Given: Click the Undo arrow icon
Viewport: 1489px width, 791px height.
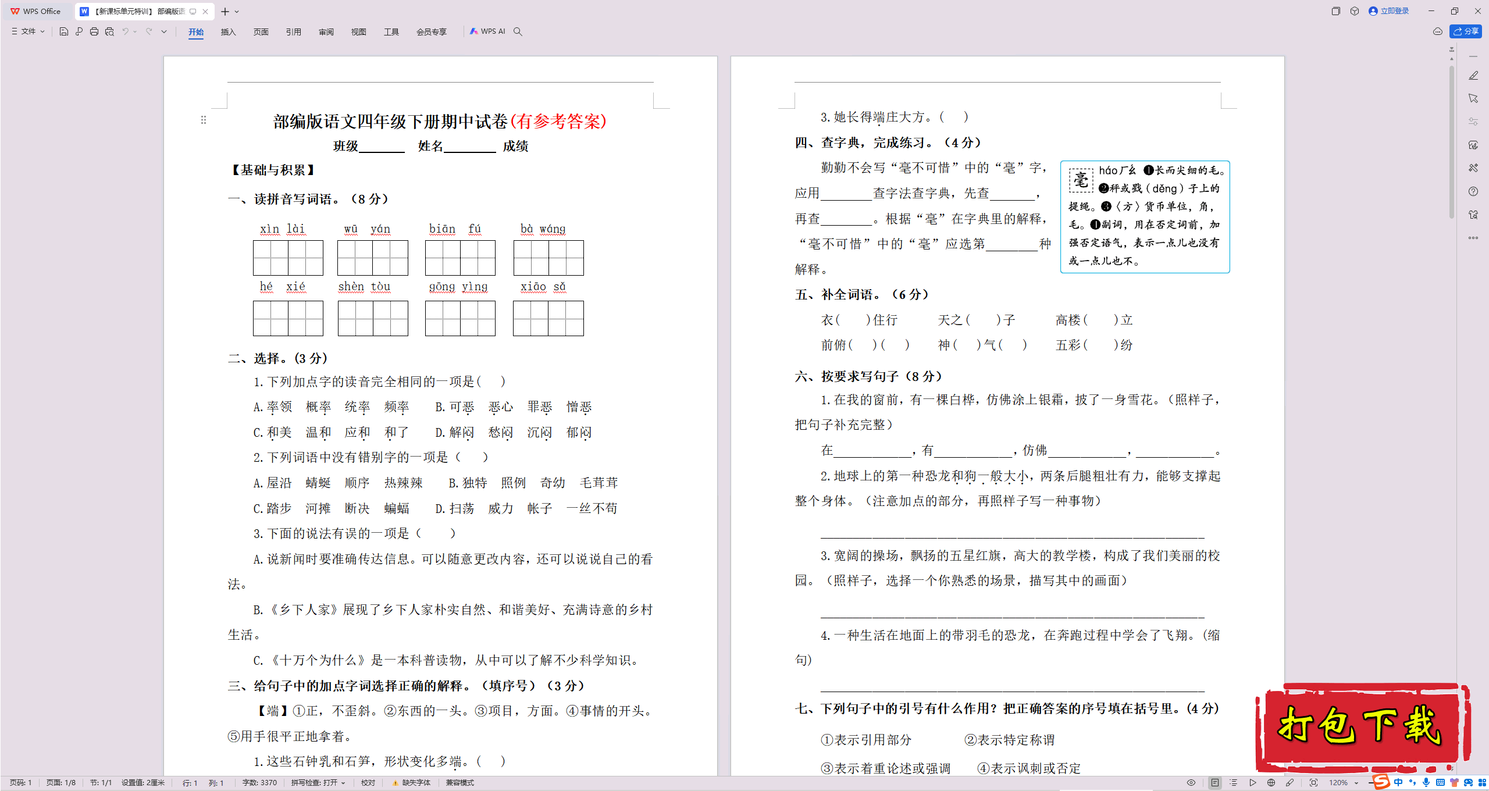Looking at the screenshot, I should pyautogui.click(x=125, y=31).
